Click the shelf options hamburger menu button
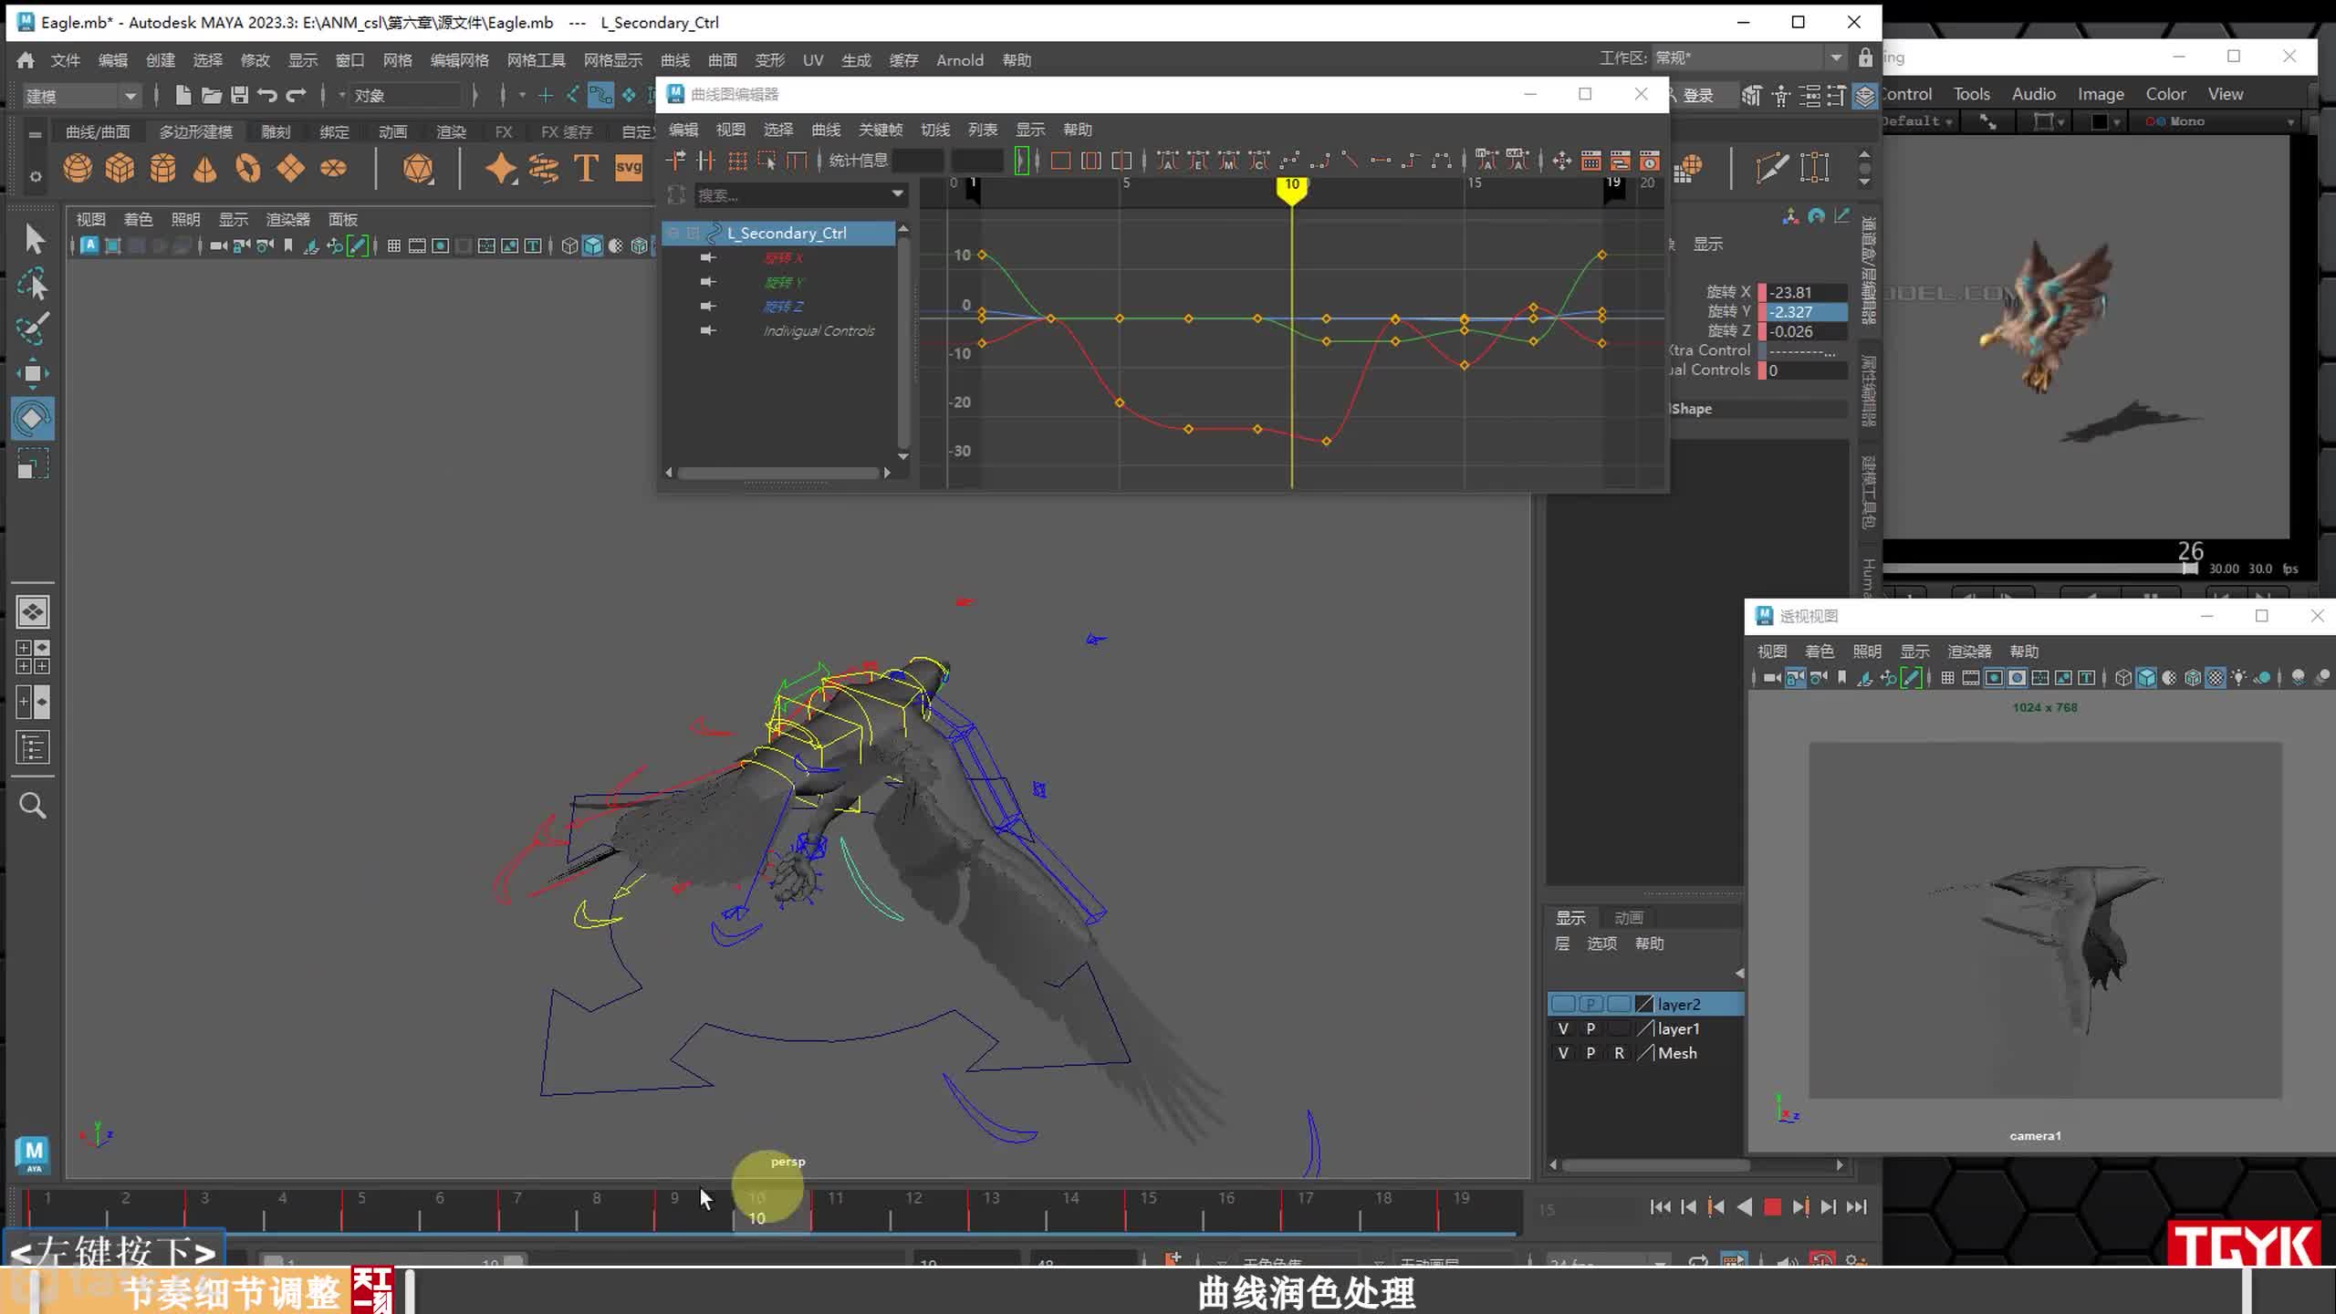 (x=35, y=134)
